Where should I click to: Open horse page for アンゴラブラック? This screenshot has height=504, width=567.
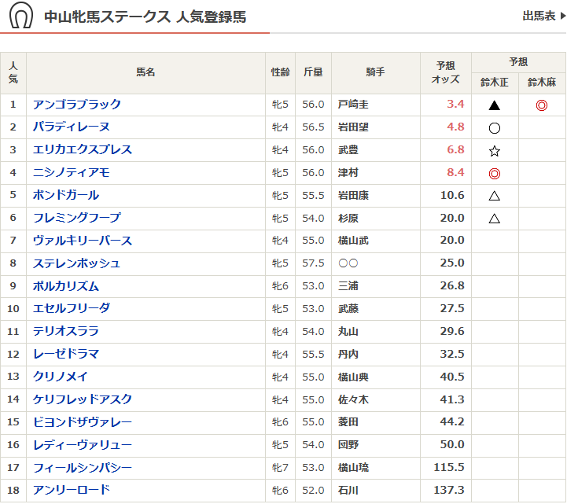[77, 105]
